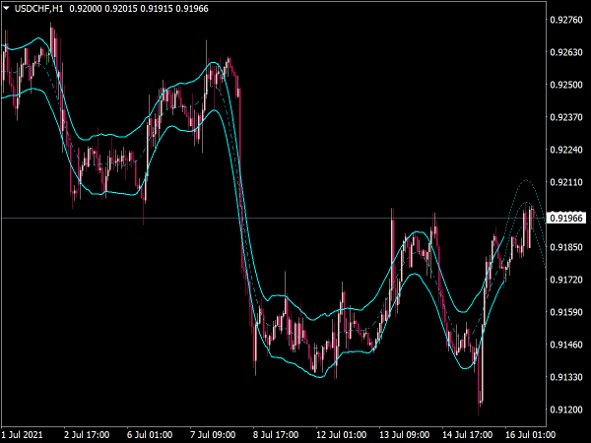Click the 0.91330 price axis label

[x=566, y=377]
